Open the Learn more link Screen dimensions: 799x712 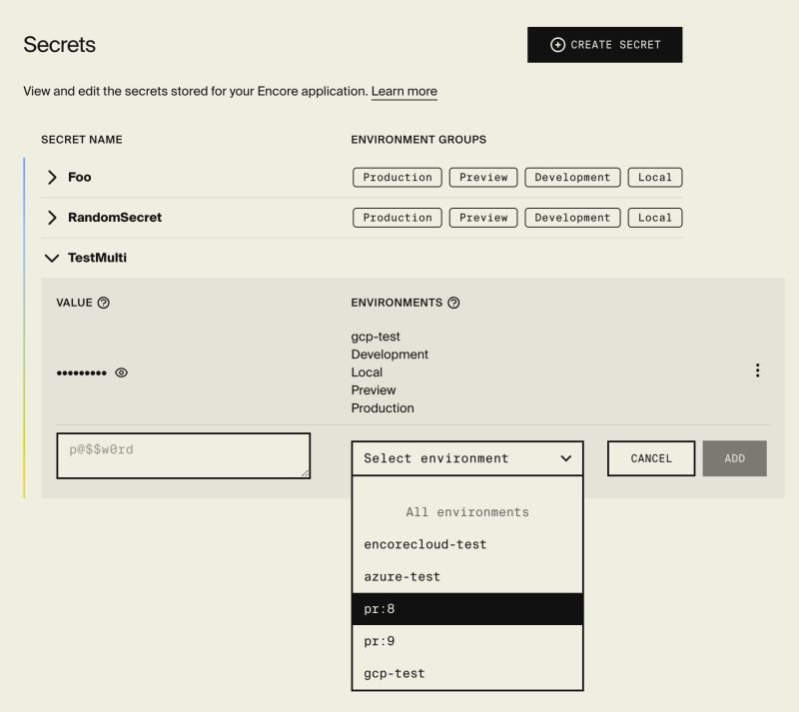403,91
